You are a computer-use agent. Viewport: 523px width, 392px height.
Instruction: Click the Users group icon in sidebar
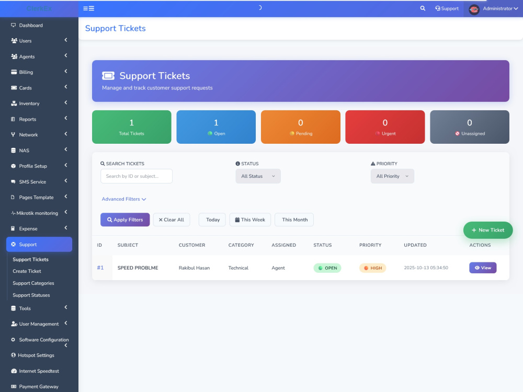[x=14, y=41]
